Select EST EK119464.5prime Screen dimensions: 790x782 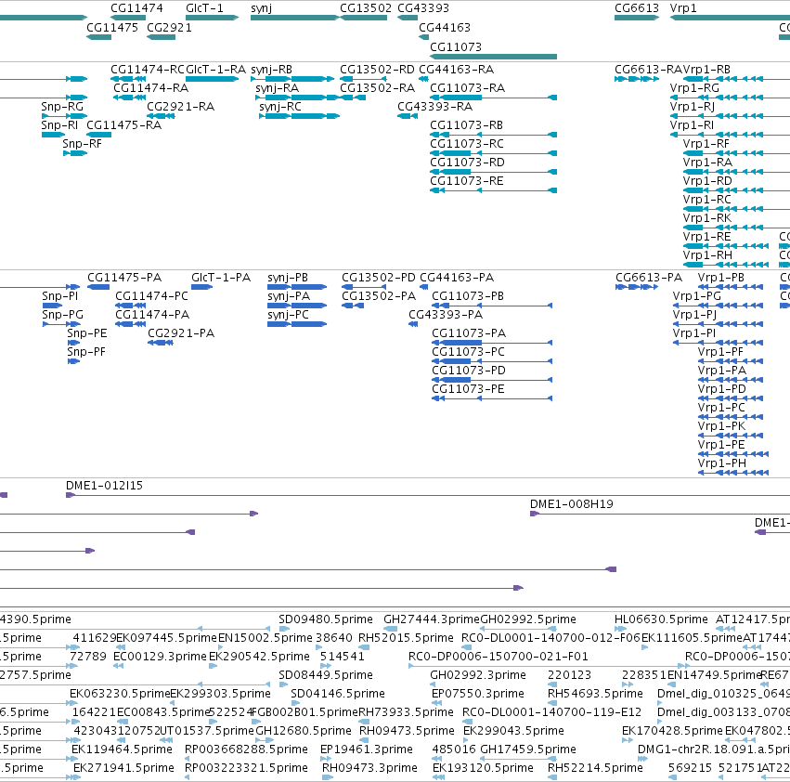pyautogui.click(x=122, y=750)
